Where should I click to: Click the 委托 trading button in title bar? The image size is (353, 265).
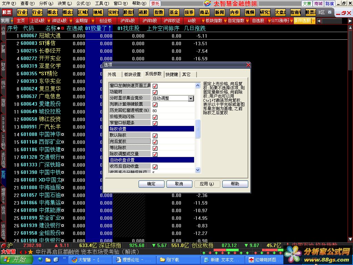[155, 3]
